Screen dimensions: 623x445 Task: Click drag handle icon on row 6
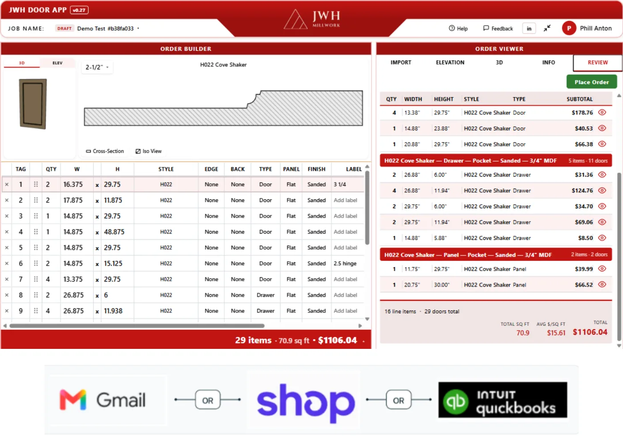click(36, 263)
